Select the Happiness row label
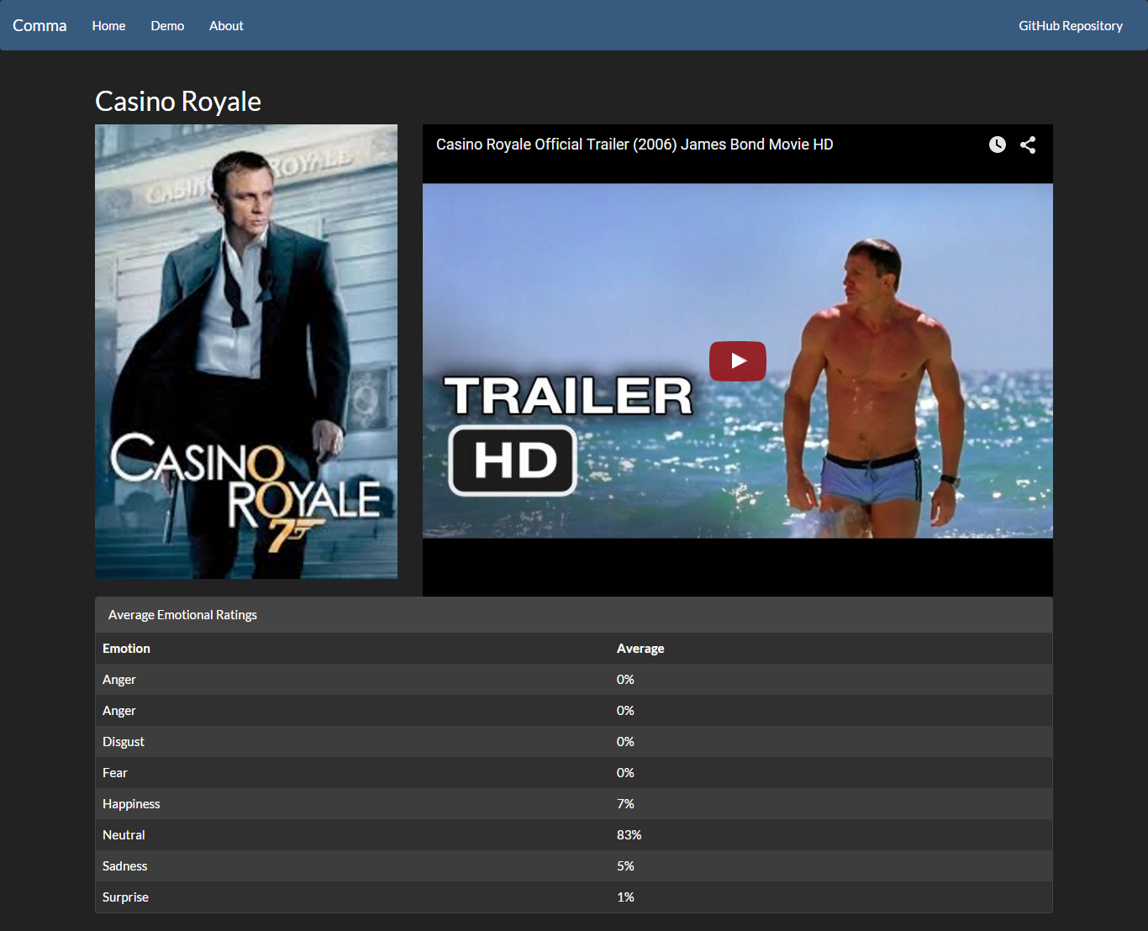This screenshot has width=1148, height=931. [x=131, y=804]
